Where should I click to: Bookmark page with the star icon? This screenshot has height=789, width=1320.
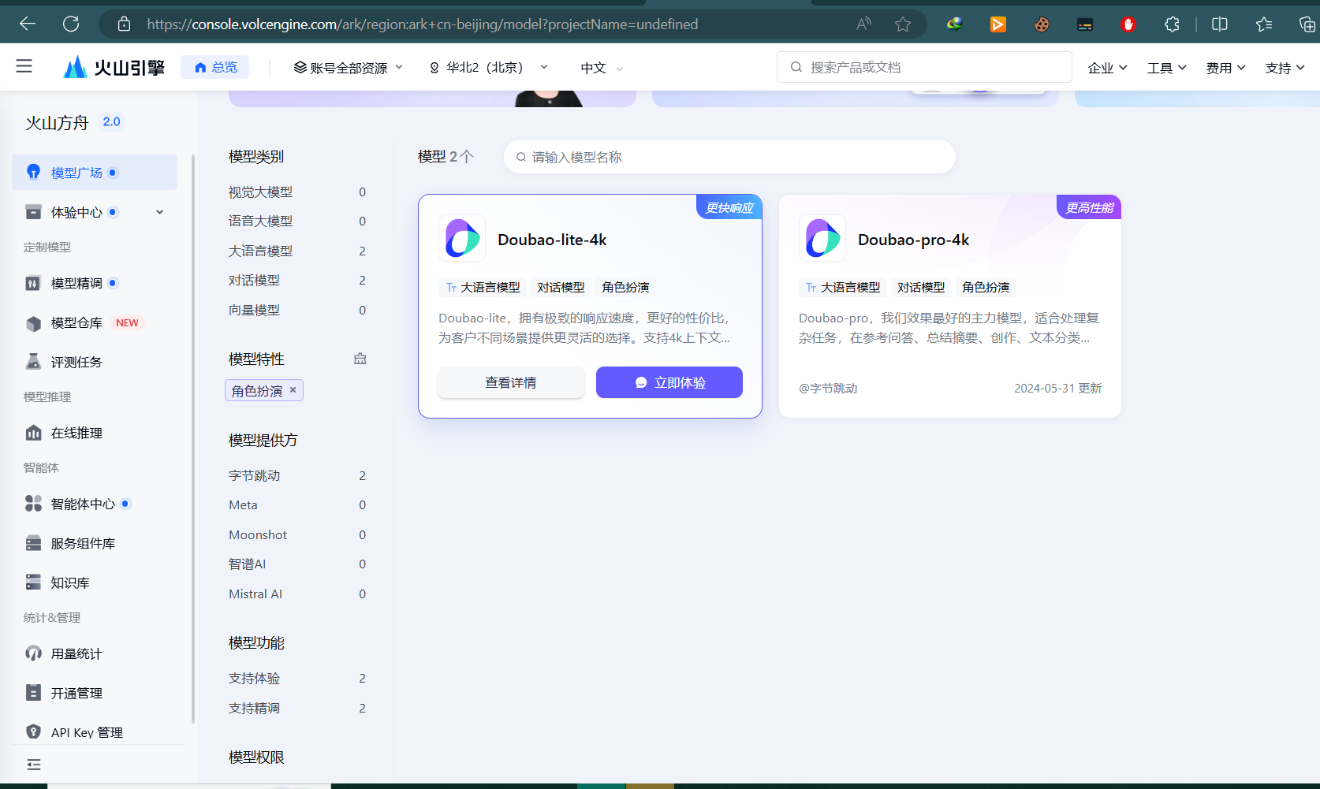(x=903, y=24)
